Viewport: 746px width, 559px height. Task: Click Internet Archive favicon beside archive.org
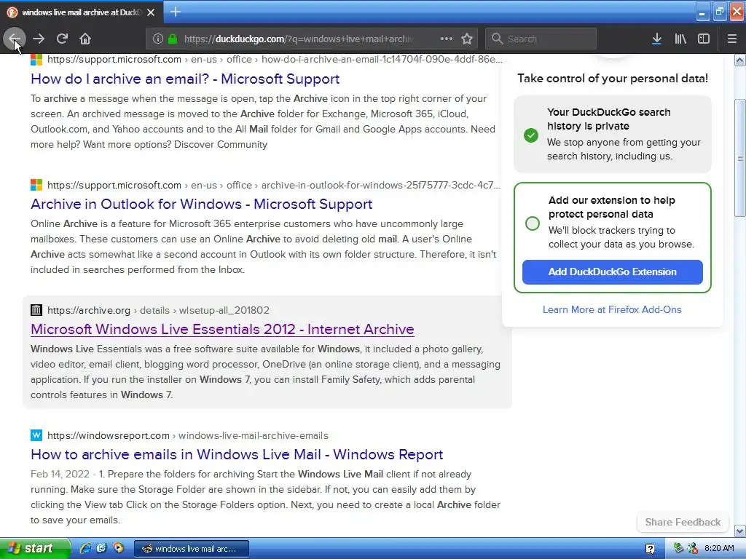click(36, 310)
